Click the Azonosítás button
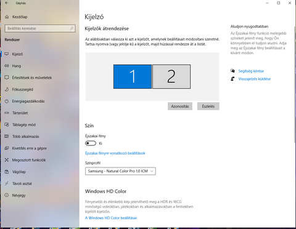Viewport: 296px width, 229px height. (x=180, y=106)
